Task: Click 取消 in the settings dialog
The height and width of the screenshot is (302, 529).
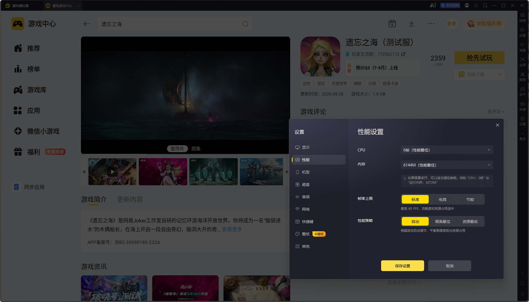Action: pyautogui.click(x=450, y=266)
